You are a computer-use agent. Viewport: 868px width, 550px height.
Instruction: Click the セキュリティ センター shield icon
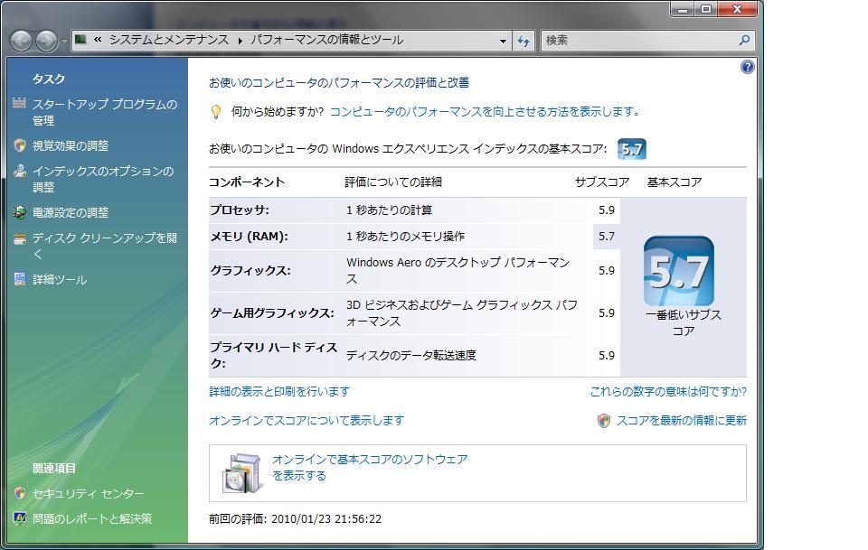coord(20,493)
